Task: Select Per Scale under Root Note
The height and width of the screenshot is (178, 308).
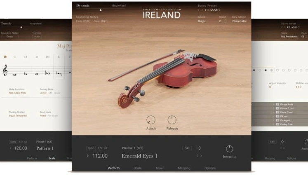Action: pos(53,116)
